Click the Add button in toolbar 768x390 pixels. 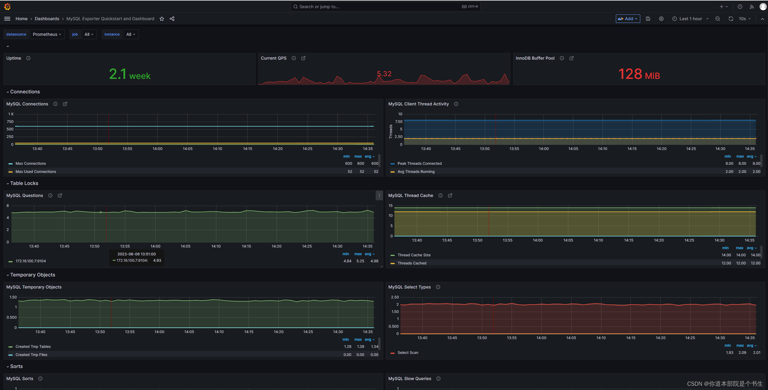coord(628,19)
